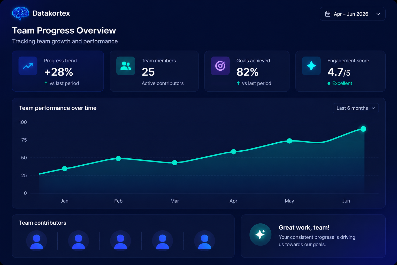Click the sparkle icon beside Great work, team!
Image resolution: width=397 pixels, height=265 pixels.
point(260,234)
